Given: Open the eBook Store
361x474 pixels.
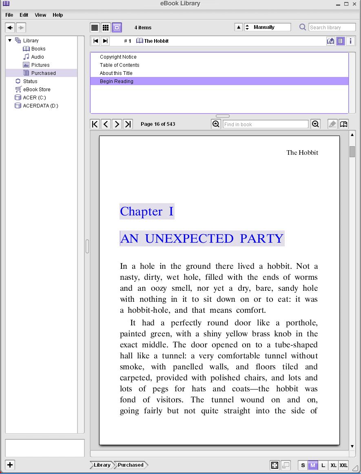Looking at the screenshot, I should (33, 90).
